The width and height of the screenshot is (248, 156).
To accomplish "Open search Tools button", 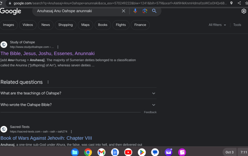I will [x=237, y=25].
